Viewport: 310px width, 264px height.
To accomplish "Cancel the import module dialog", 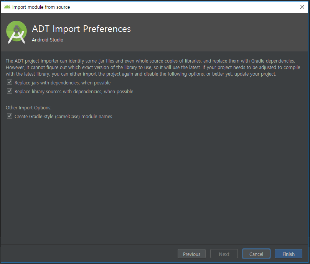I will point(256,254).
